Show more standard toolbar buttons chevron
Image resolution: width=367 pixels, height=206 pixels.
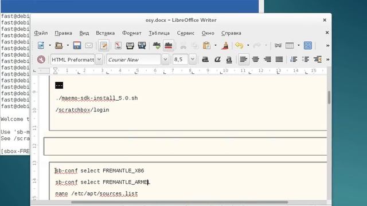click(x=327, y=46)
